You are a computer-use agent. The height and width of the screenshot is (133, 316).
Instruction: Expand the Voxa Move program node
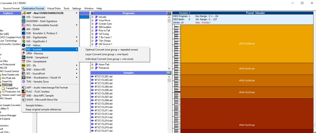[x=92, y=20]
